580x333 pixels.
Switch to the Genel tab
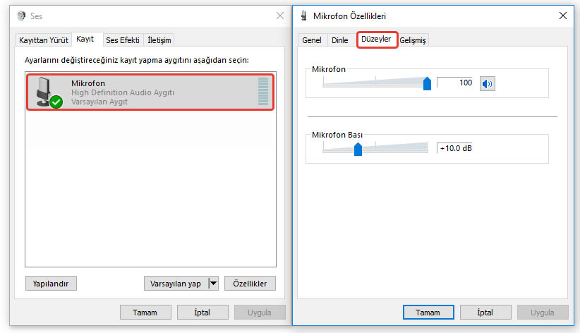(312, 40)
